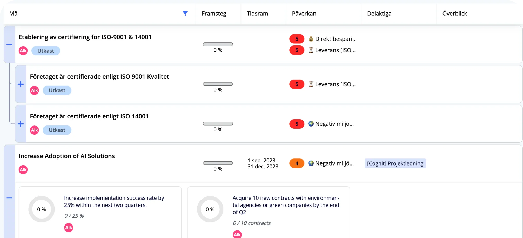Open the filter icon in Mål column
This screenshot has height=238, width=523.
[185, 14]
